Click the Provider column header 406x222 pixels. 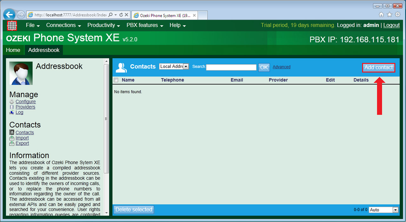[278, 80]
